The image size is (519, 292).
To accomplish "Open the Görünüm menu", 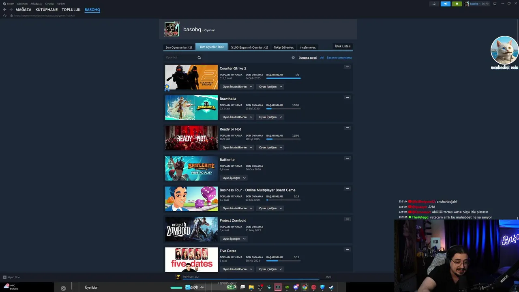I will (x=22, y=4).
